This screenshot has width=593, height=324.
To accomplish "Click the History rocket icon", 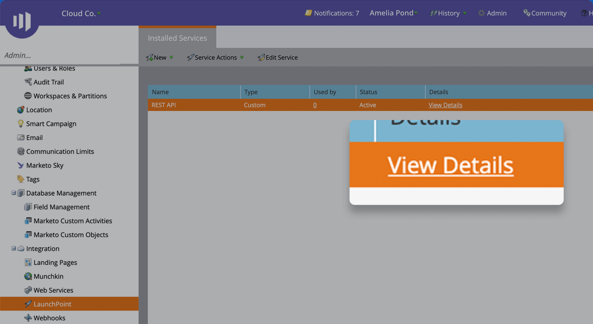I will [x=433, y=13].
